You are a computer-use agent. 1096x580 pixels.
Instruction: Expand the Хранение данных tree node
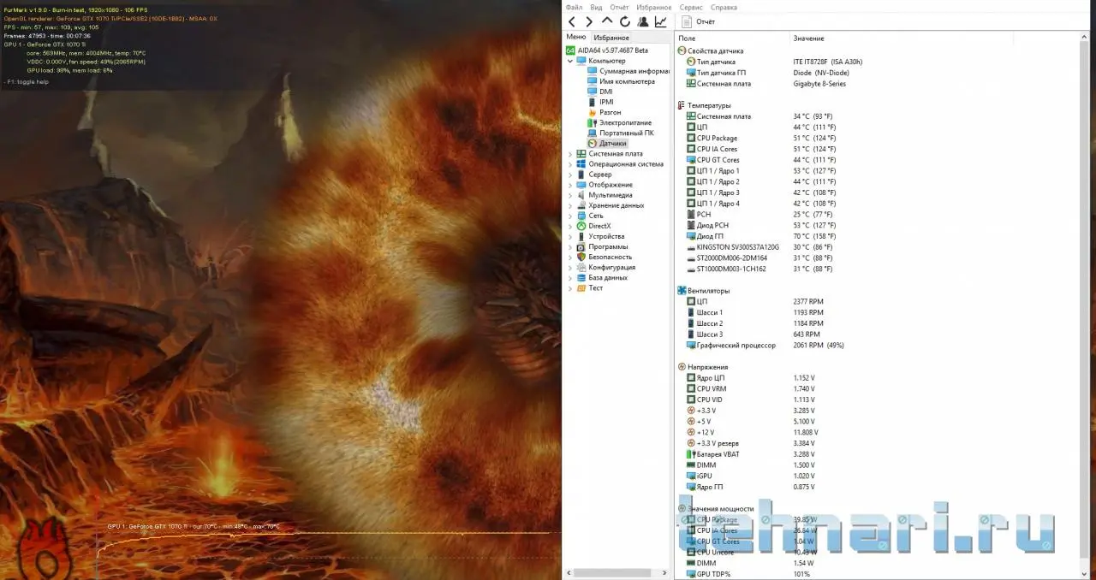(x=570, y=205)
